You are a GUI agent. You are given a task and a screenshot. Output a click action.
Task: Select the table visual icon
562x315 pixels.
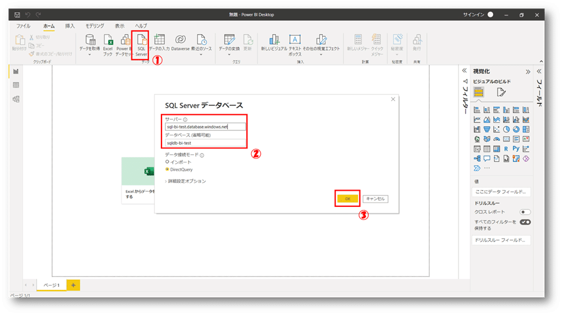click(487, 149)
